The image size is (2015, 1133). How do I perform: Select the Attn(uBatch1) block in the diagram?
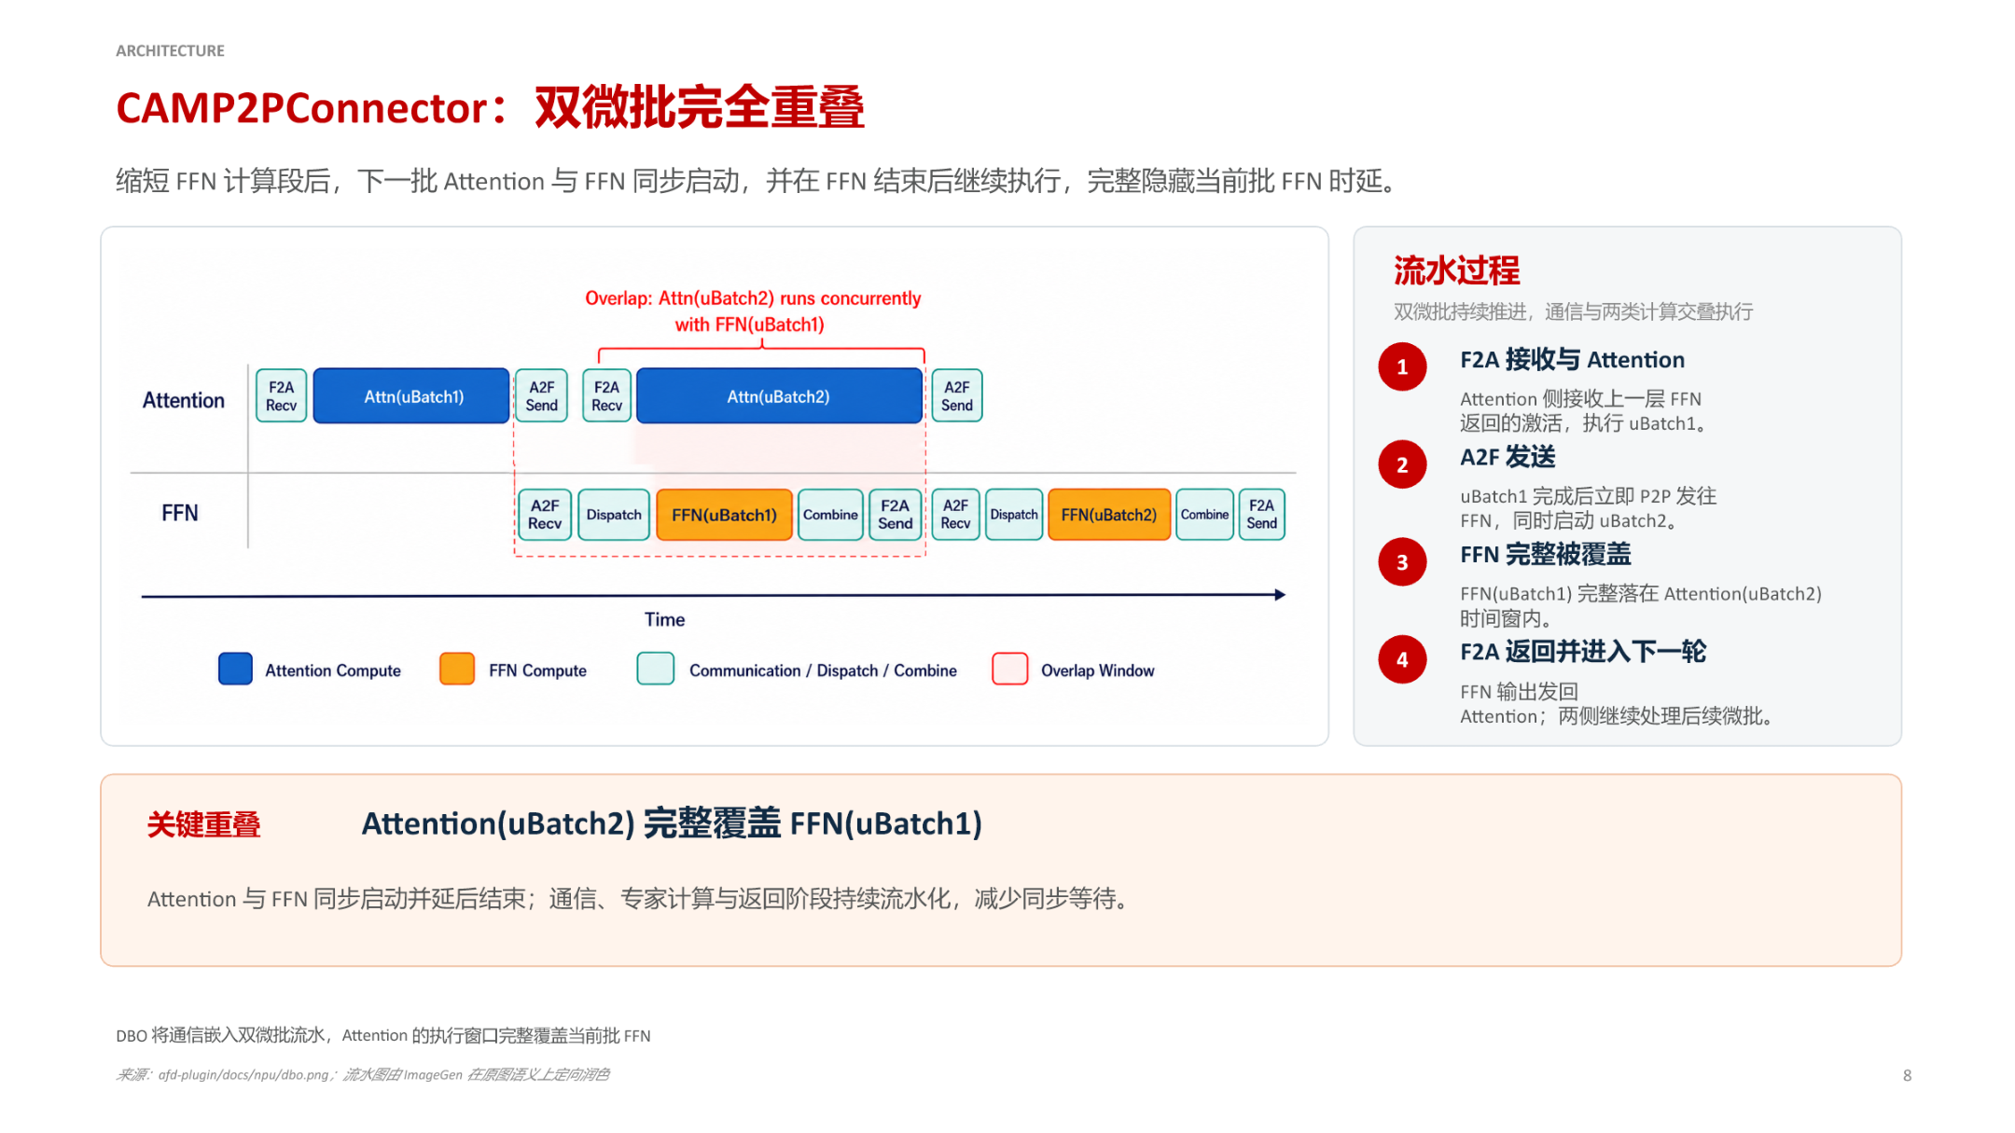pos(412,396)
